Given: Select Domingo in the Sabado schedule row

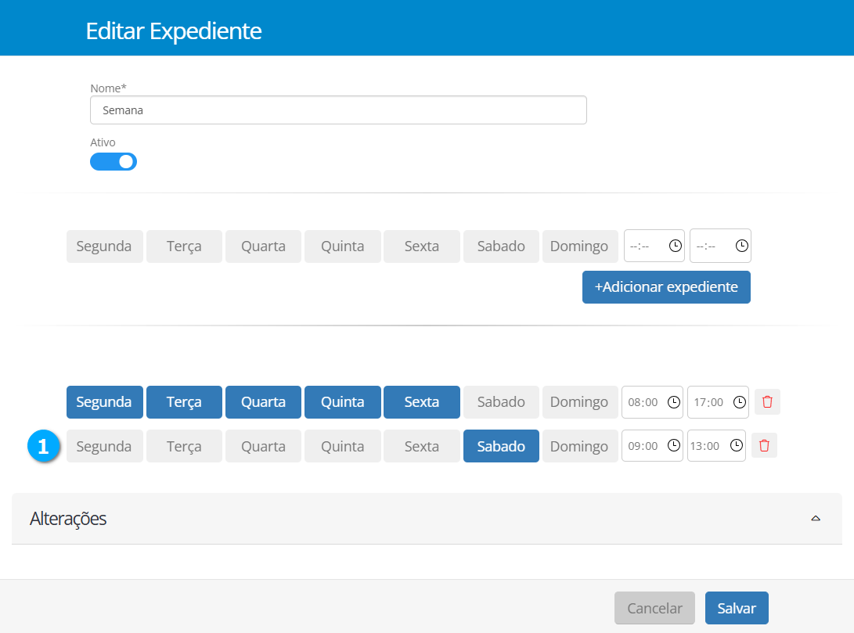Looking at the screenshot, I should pyautogui.click(x=580, y=445).
